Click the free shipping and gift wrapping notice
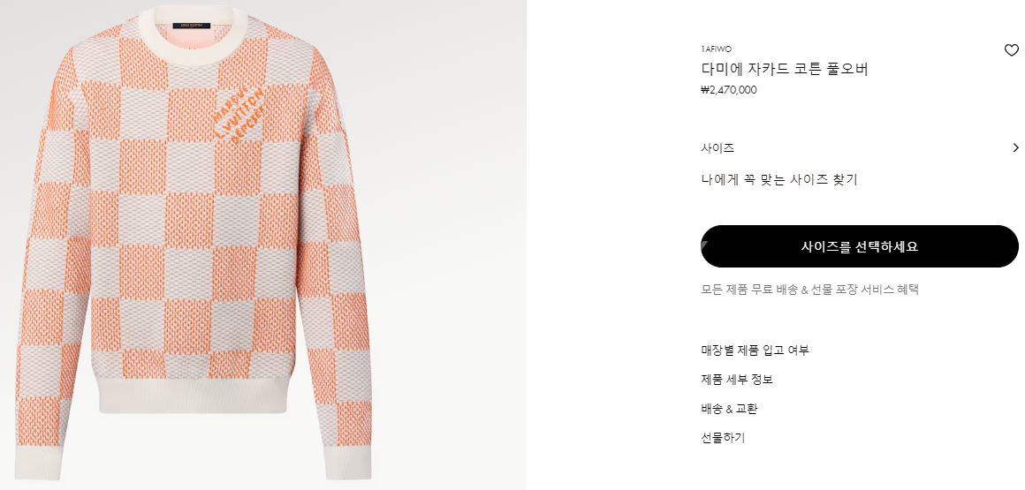Image resolution: width=1025 pixels, height=490 pixels. click(810, 290)
